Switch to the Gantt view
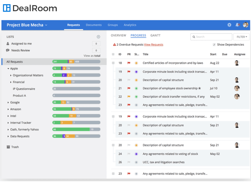251x187 pixels. click(x=155, y=35)
